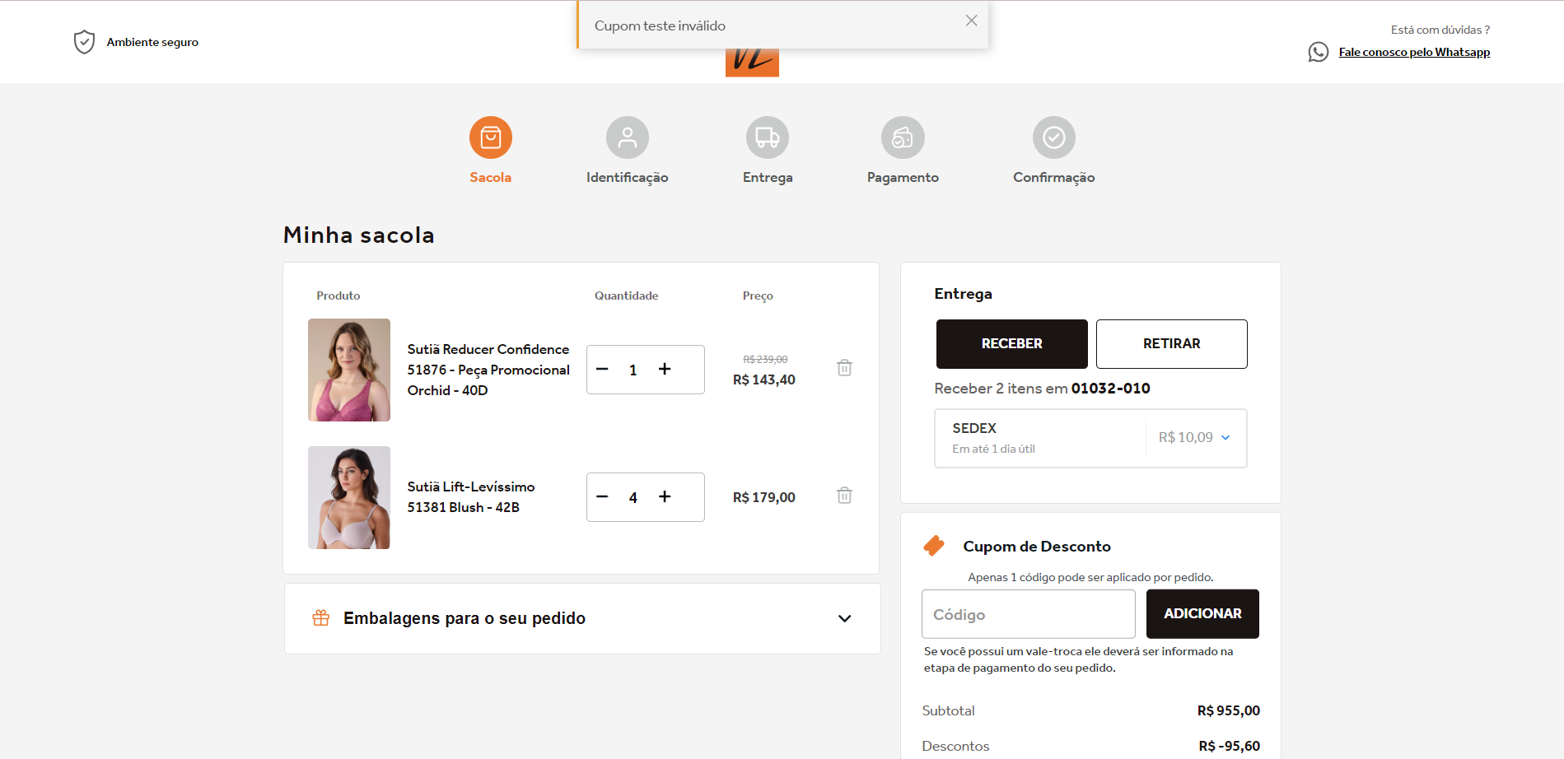Click the orange coupon ticket icon
Image resolution: width=1564 pixels, height=759 pixels.
tap(934, 546)
